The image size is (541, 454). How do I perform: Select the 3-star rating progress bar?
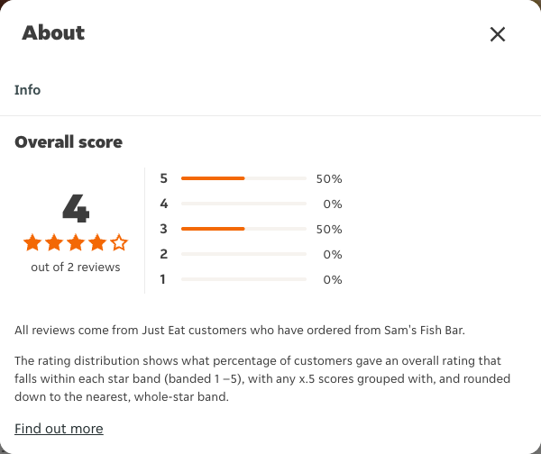(x=243, y=229)
